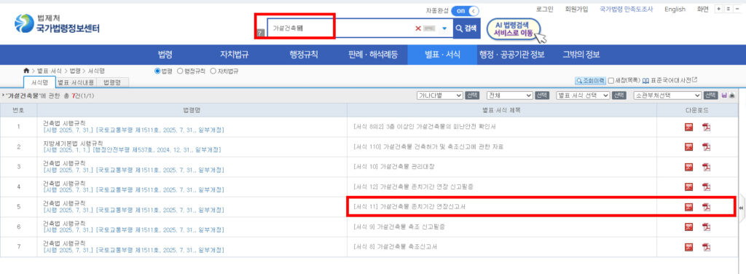Click 선택 button next to 가나다별
This screenshot has width=746, height=274.
(472, 95)
